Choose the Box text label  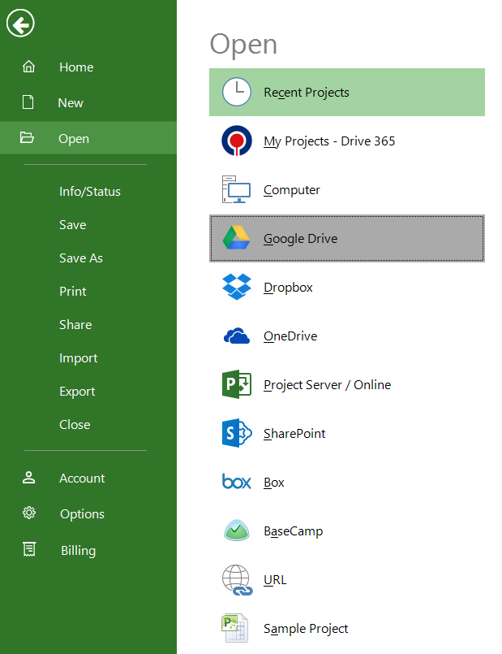274,483
